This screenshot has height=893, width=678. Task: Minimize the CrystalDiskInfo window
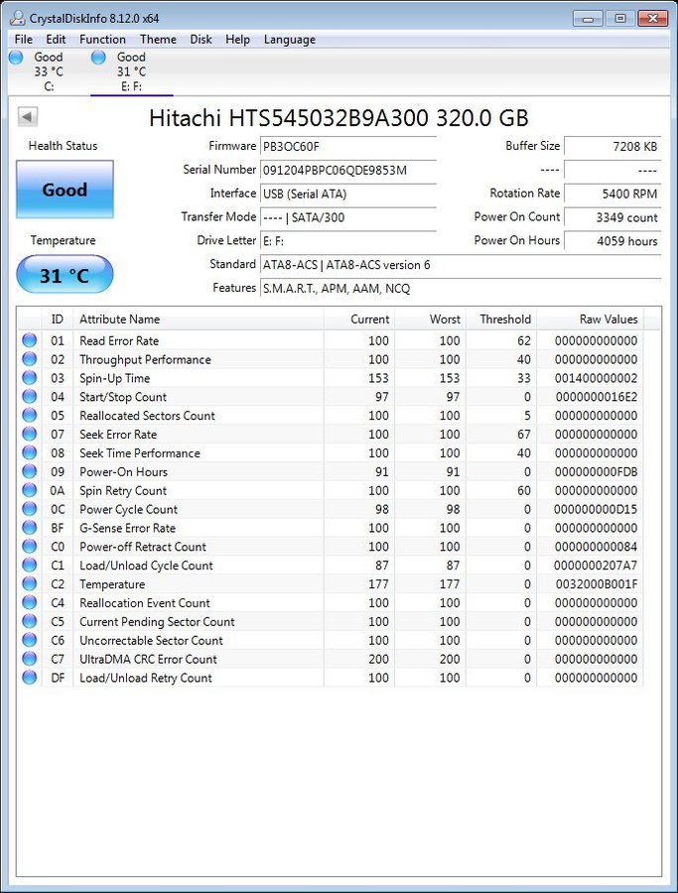588,19
